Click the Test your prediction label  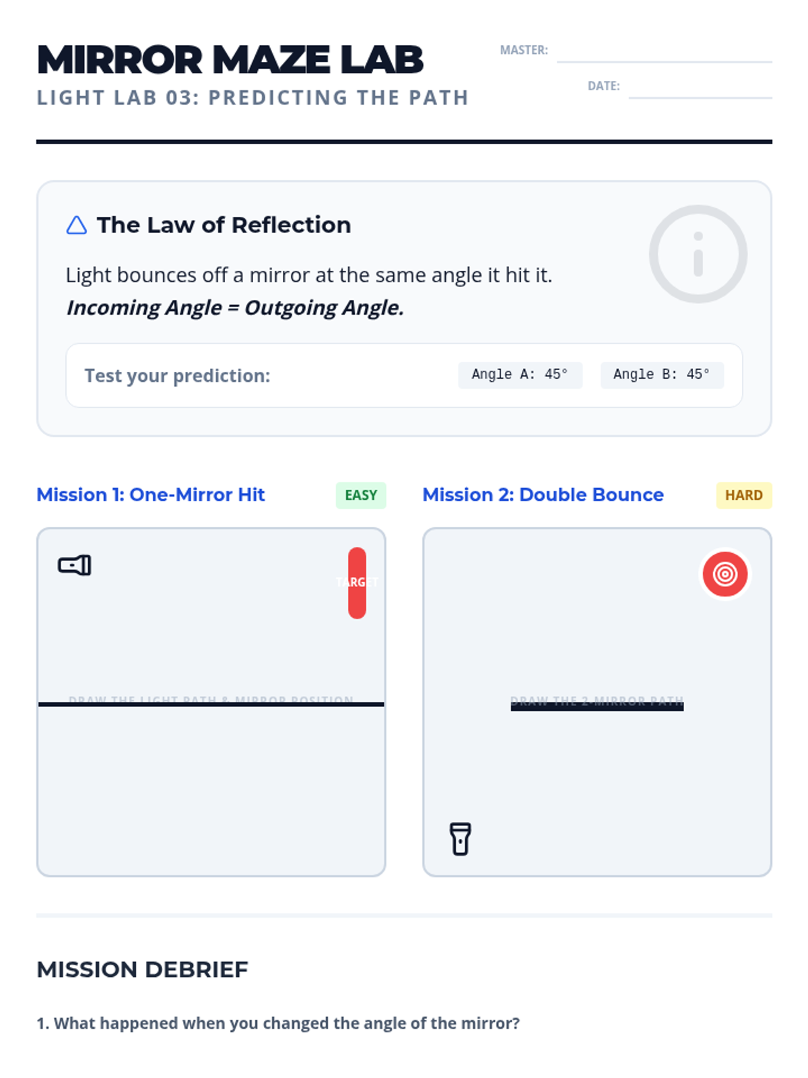tap(177, 375)
